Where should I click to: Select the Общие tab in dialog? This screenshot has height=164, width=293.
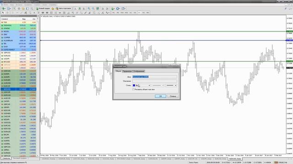coord(118,71)
